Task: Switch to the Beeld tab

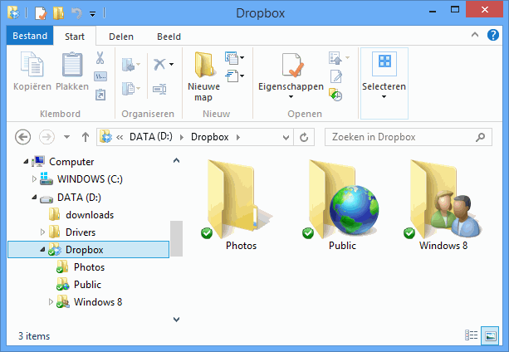Action: click(169, 37)
